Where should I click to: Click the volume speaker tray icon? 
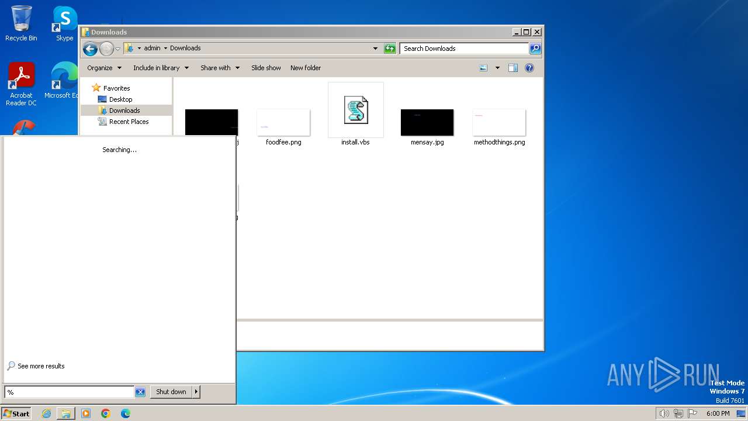664,413
